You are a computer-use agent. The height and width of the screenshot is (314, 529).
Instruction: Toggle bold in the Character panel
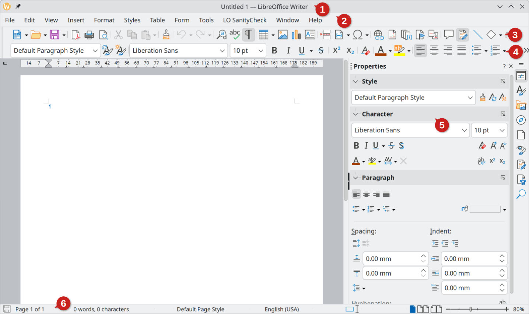click(356, 146)
